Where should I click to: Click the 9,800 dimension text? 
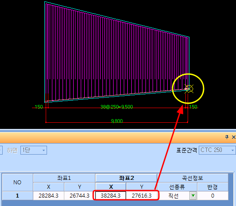(x=117, y=121)
